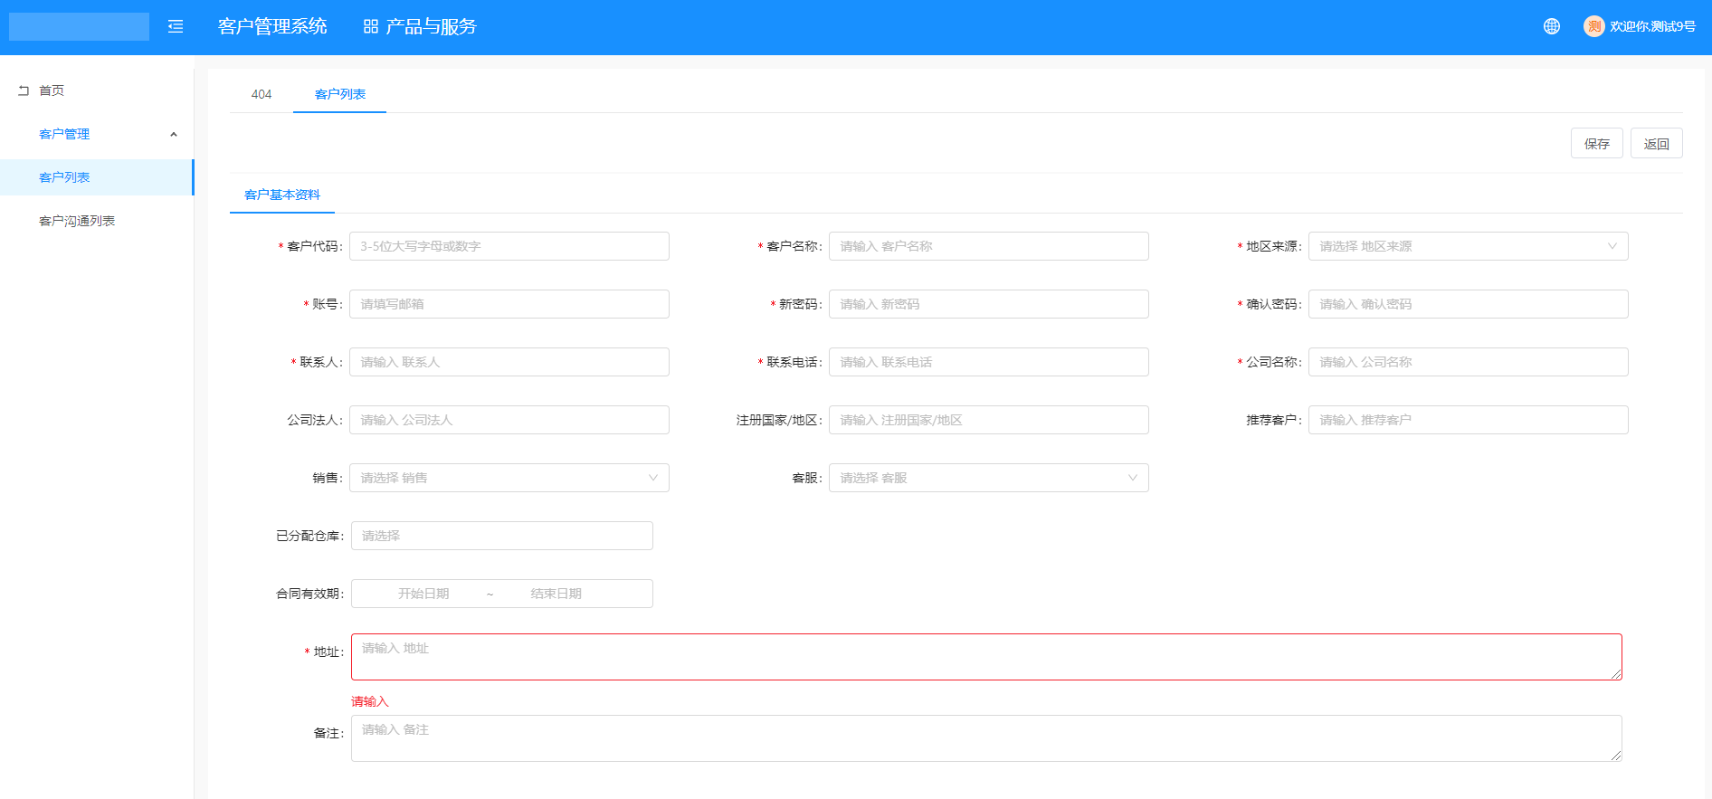
Task: Open the 已分配仓库 selector
Action: tap(501, 536)
